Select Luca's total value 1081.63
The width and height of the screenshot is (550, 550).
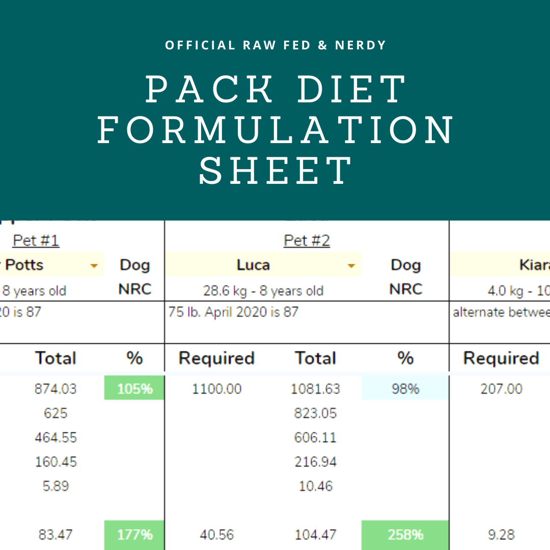[x=315, y=389]
